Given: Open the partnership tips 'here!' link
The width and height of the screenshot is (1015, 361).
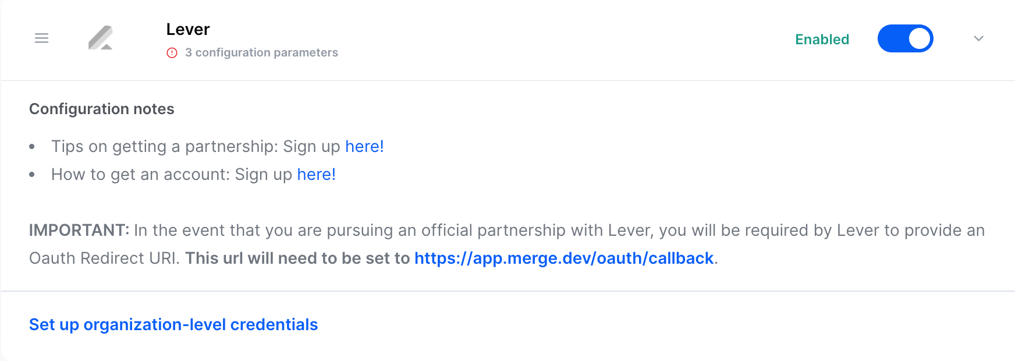Looking at the screenshot, I should click(x=364, y=146).
